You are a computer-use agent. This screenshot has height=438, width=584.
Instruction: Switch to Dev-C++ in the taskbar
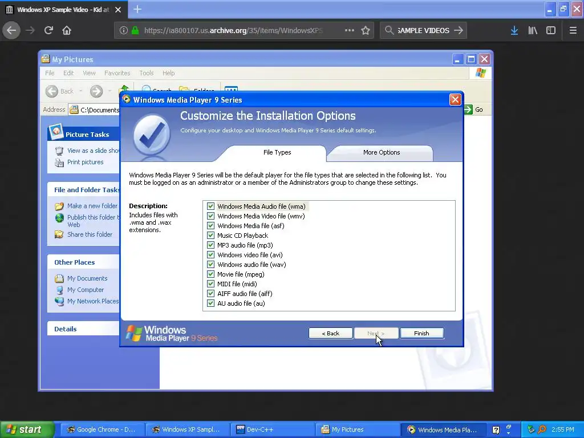[x=273, y=429]
